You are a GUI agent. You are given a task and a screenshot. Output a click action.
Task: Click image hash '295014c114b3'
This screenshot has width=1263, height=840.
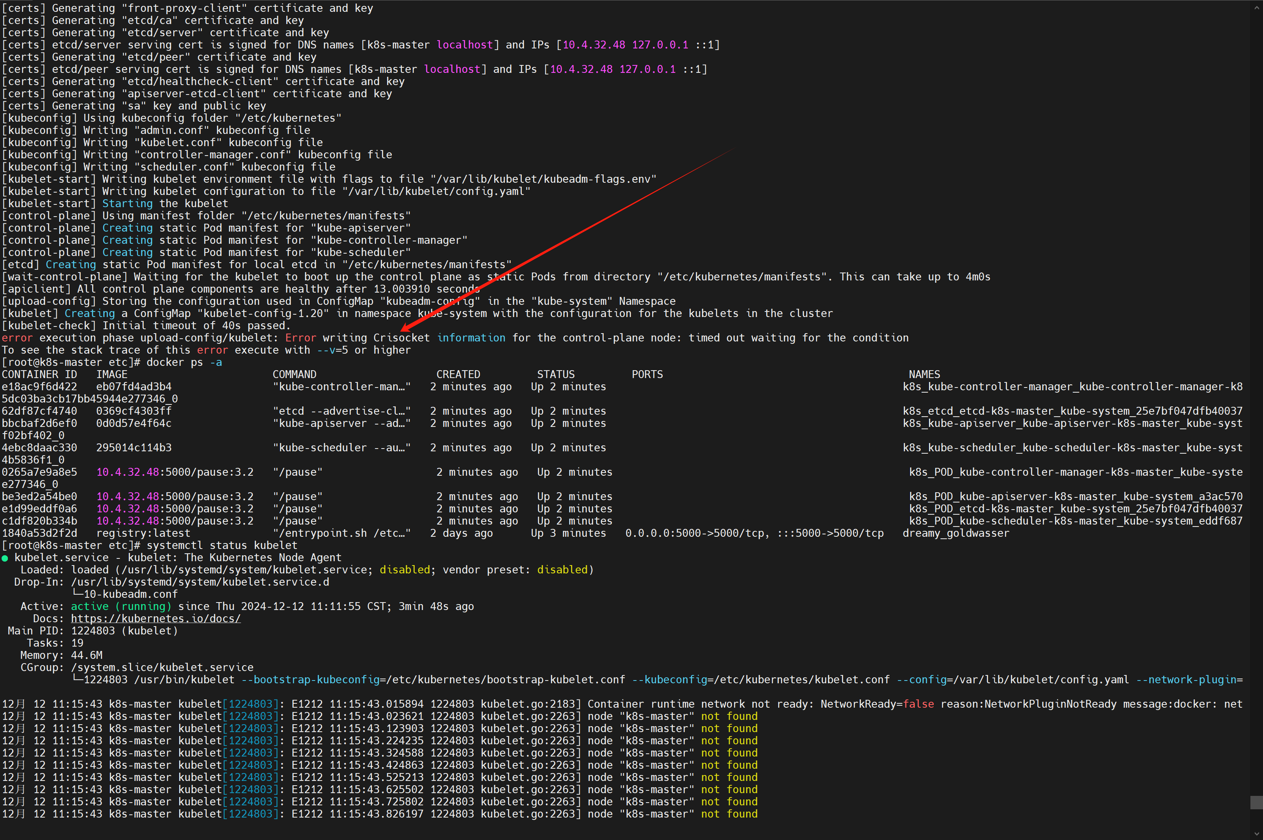click(134, 448)
